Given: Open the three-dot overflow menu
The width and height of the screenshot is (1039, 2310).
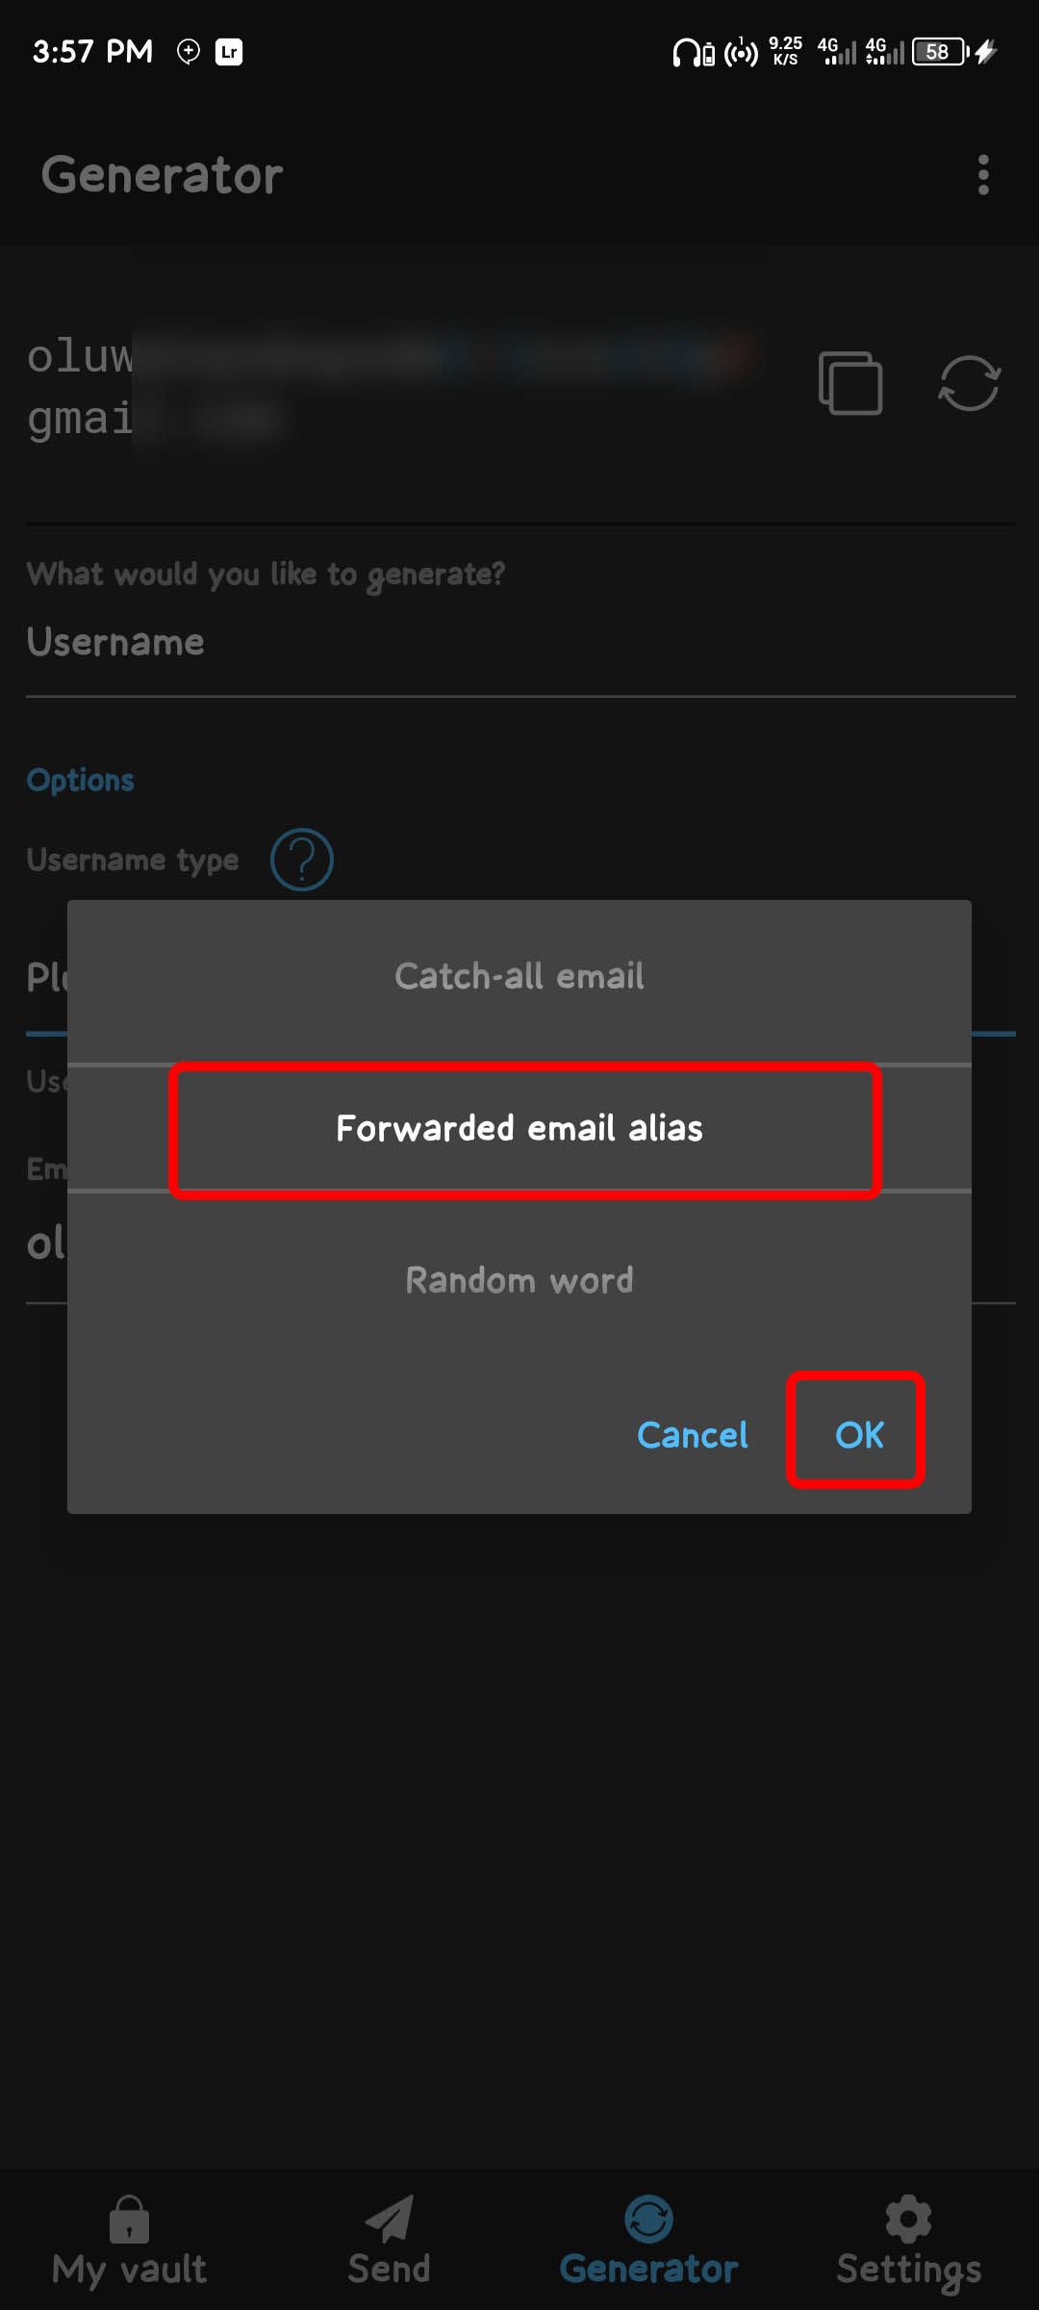Looking at the screenshot, I should click(x=982, y=175).
